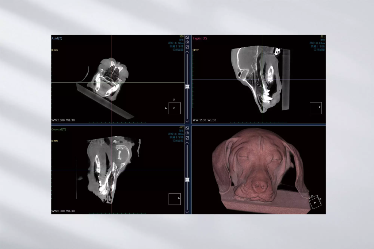Click the axial orientation box marked F
Image resolution: width=374 pixels, height=249 pixels.
pos(174,108)
